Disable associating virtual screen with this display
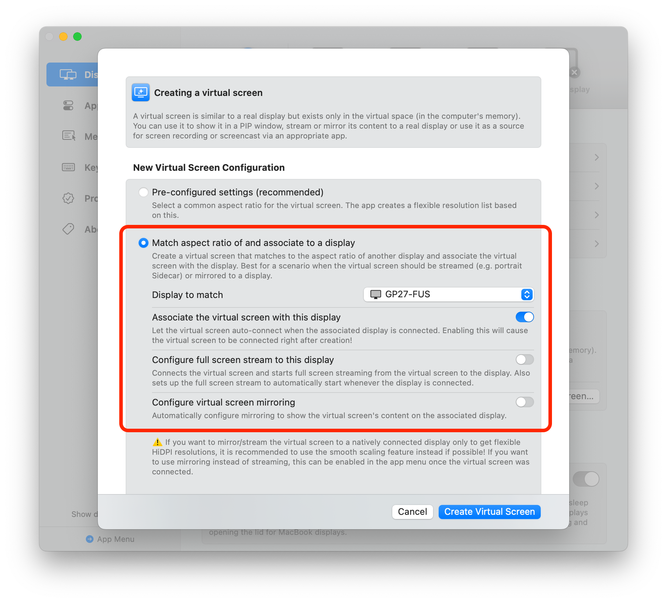Image resolution: width=667 pixels, height=603 pixels. [525, 317]
